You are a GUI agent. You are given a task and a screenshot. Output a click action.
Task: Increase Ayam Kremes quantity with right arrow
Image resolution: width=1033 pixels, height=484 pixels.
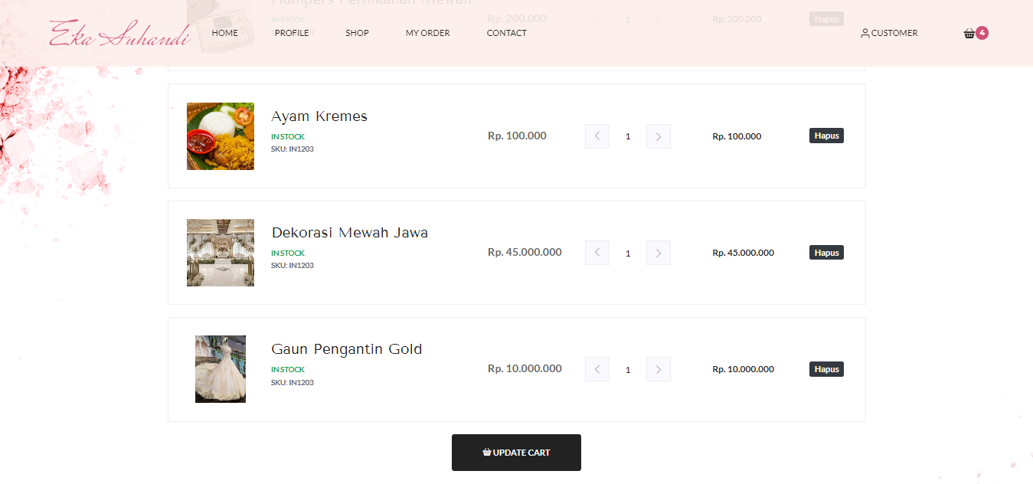coord(658,136)
